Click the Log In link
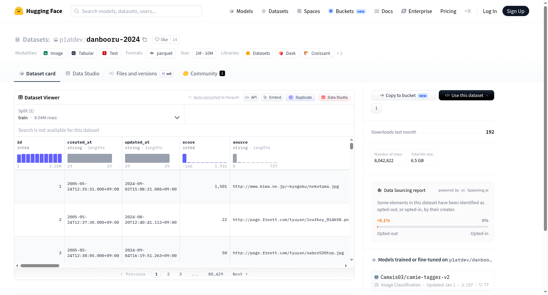 pyautogui.click(x=490, y=11)
